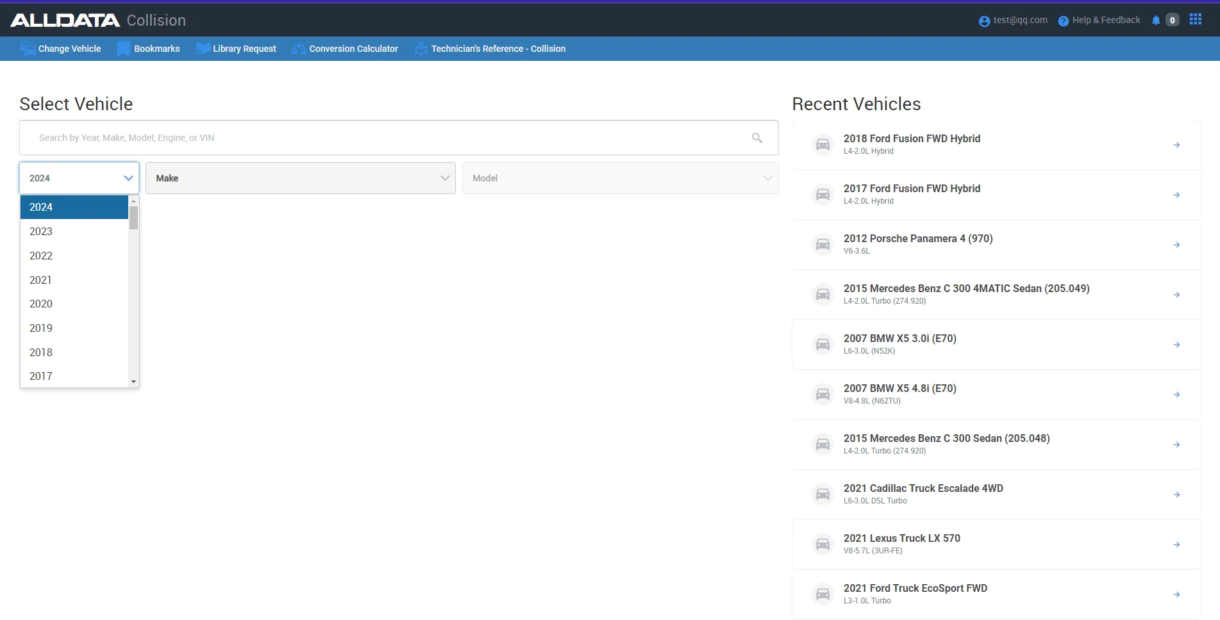
Task: Click the year list scroll up arrow
Action: [133, 201]
